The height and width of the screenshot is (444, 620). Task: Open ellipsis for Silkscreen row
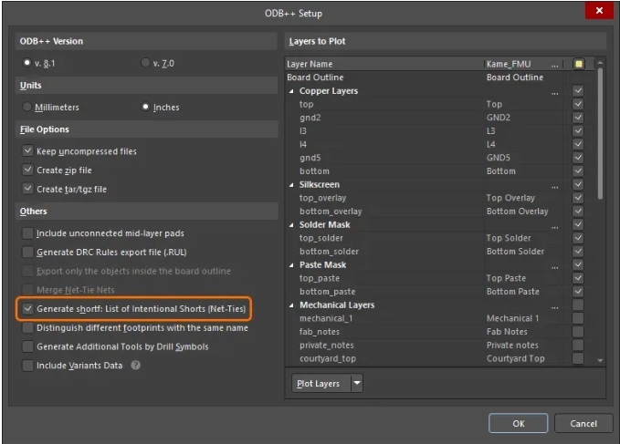[x=555, y=186]
